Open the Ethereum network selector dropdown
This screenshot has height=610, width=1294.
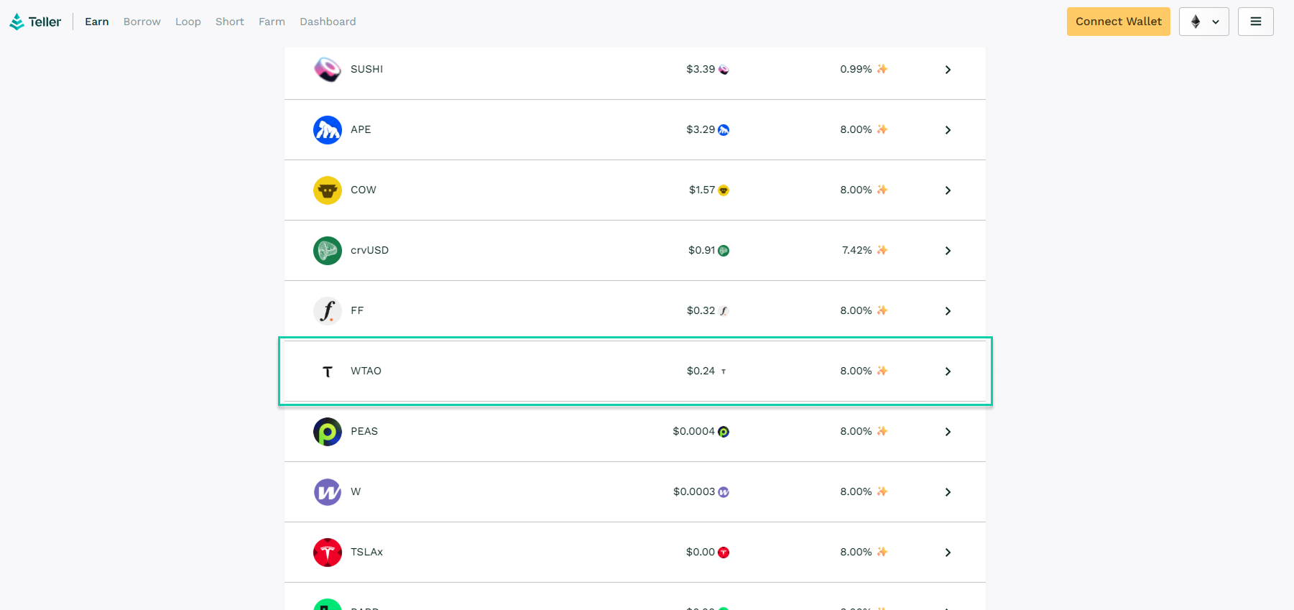[1203, 22]
